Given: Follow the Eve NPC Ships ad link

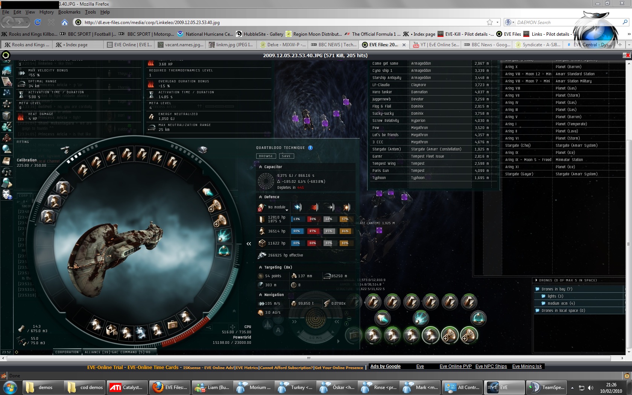Looking at the screenshot, I should 491,366.
